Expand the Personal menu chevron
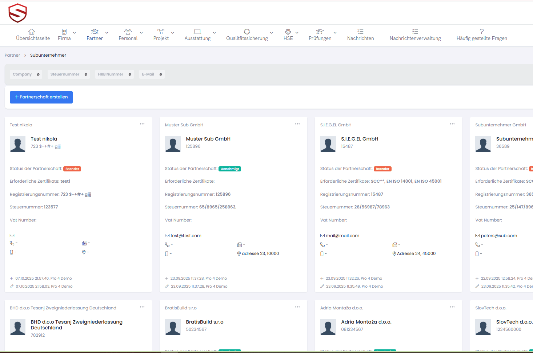This screenshot has width=533, height=353. click(141, 33)
